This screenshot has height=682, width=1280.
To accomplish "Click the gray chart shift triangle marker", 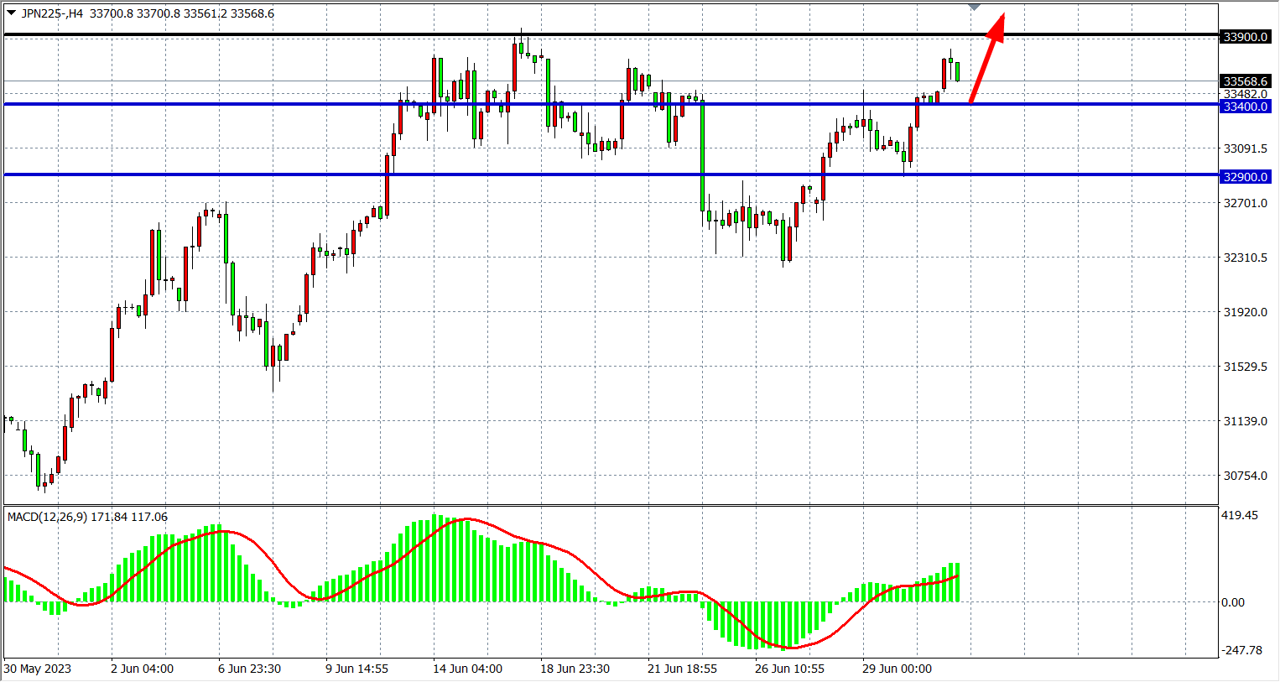I will tap(974, 7).
